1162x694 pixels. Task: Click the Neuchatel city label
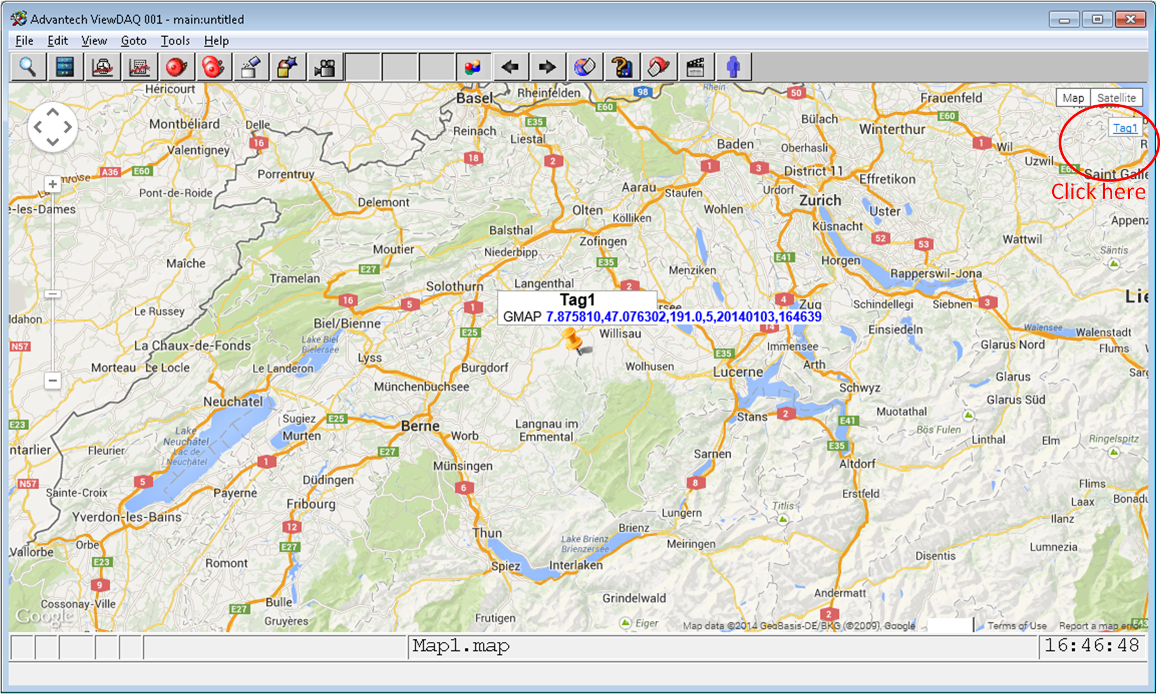point(233,401)
